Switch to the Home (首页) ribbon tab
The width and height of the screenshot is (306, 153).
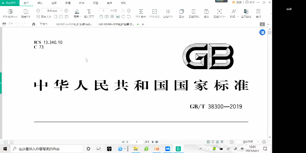click(x=26, y=3)
